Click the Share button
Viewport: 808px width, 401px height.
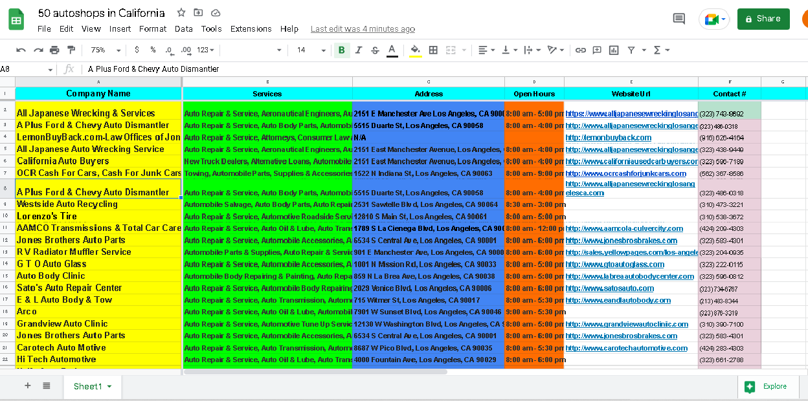click(x=763, y=19)
